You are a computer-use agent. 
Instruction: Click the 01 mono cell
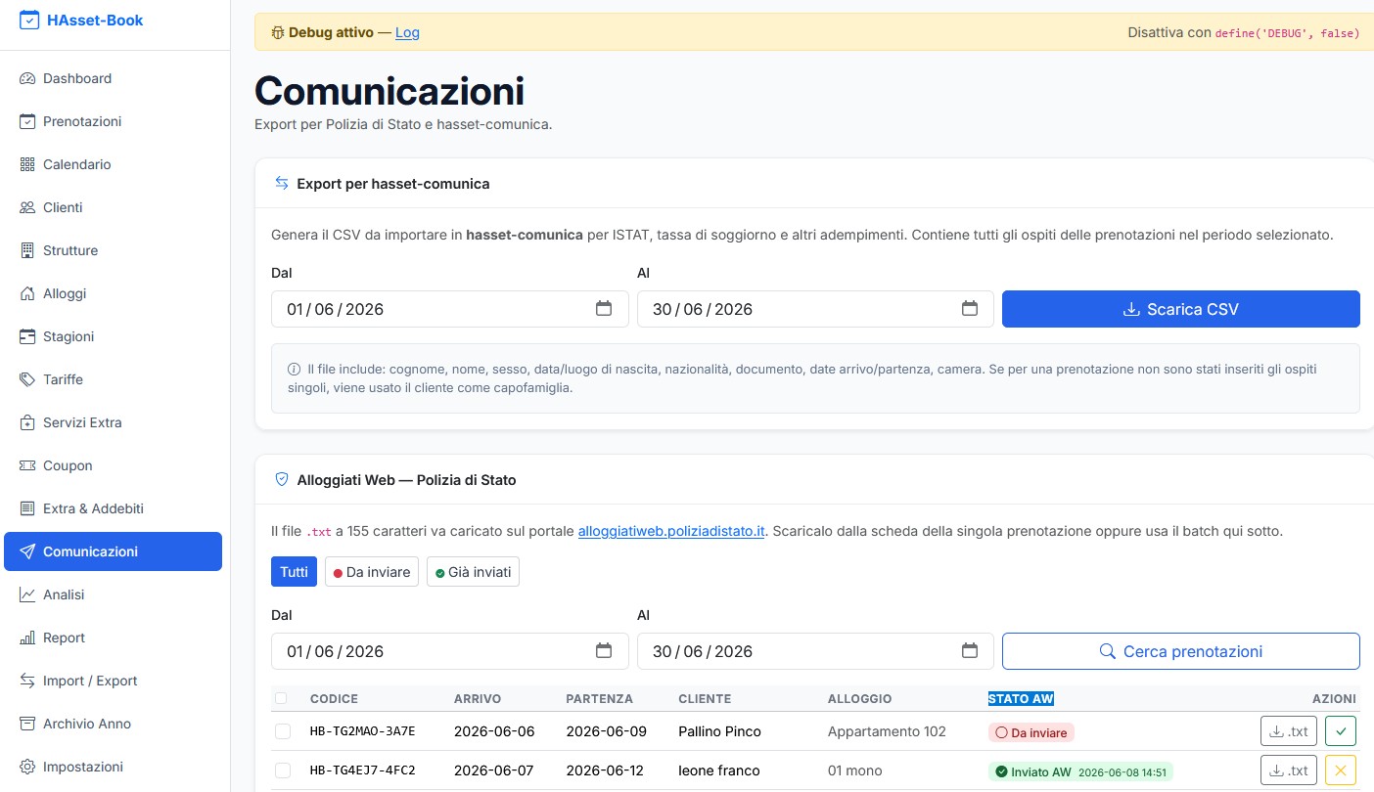point(854,770)
